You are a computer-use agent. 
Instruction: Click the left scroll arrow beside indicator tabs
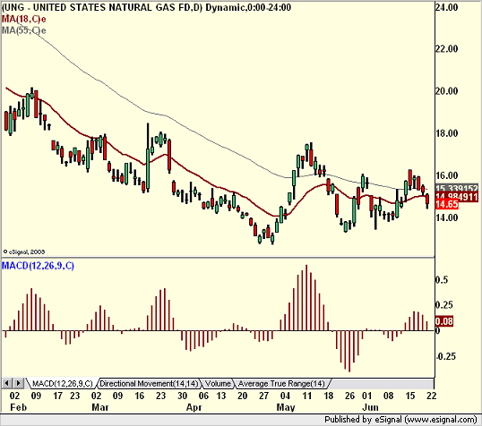pyautogui.click(x=7, y=383)
